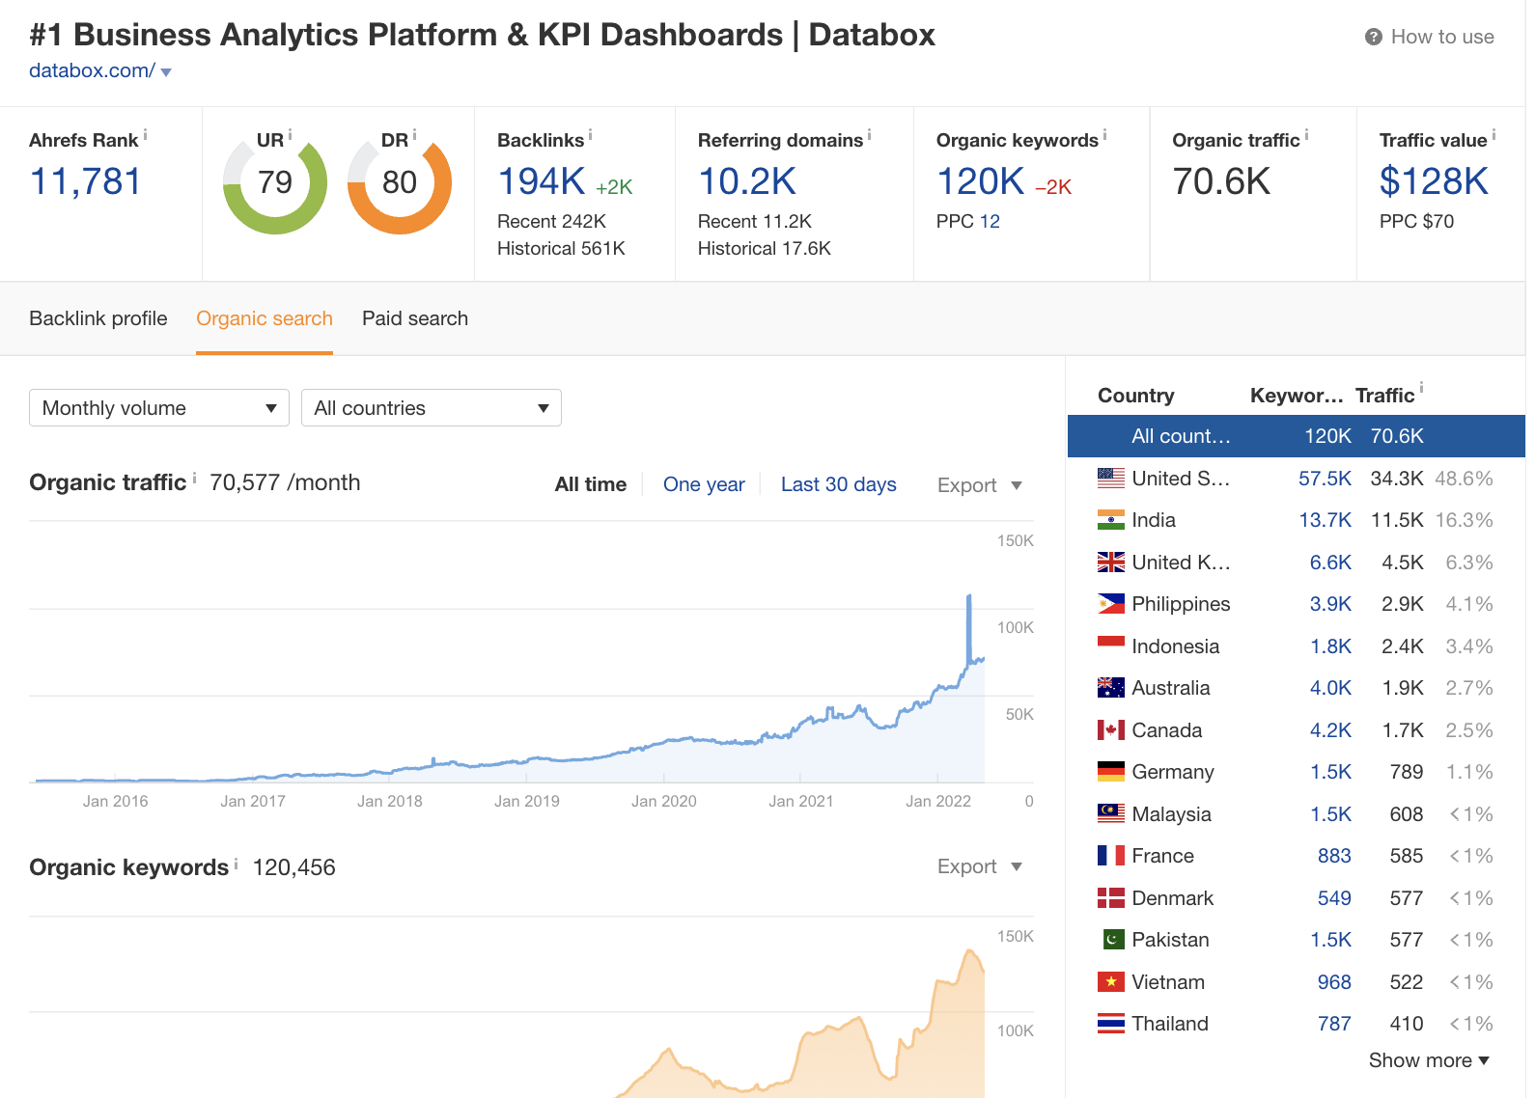Click the United Kingdom flag icon
This screenshot has width=1535, height=1098.
click(1111, 562)
